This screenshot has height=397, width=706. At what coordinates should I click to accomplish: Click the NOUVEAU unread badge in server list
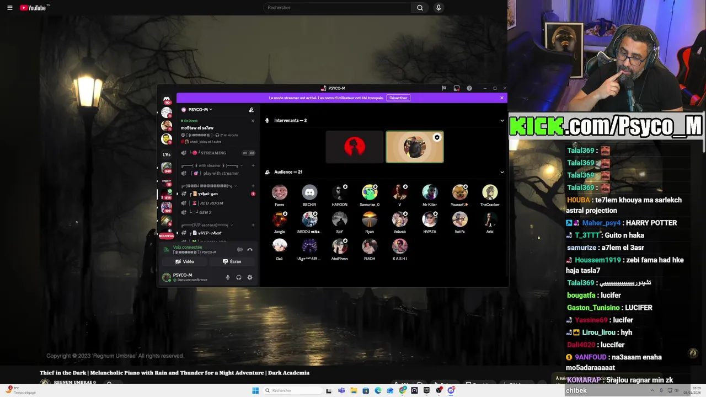(167, 236)
